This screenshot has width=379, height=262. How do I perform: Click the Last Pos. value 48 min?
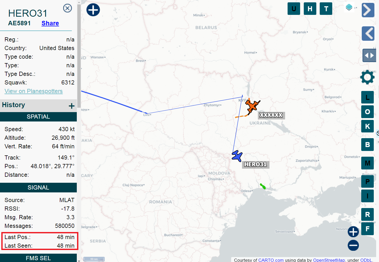(x=66, y=237)
